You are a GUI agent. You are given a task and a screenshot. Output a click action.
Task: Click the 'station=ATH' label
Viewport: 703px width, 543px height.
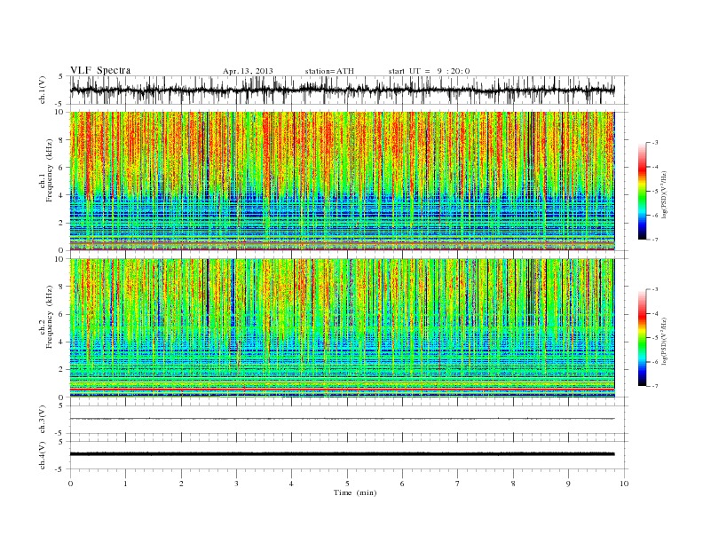coord(329,71)
